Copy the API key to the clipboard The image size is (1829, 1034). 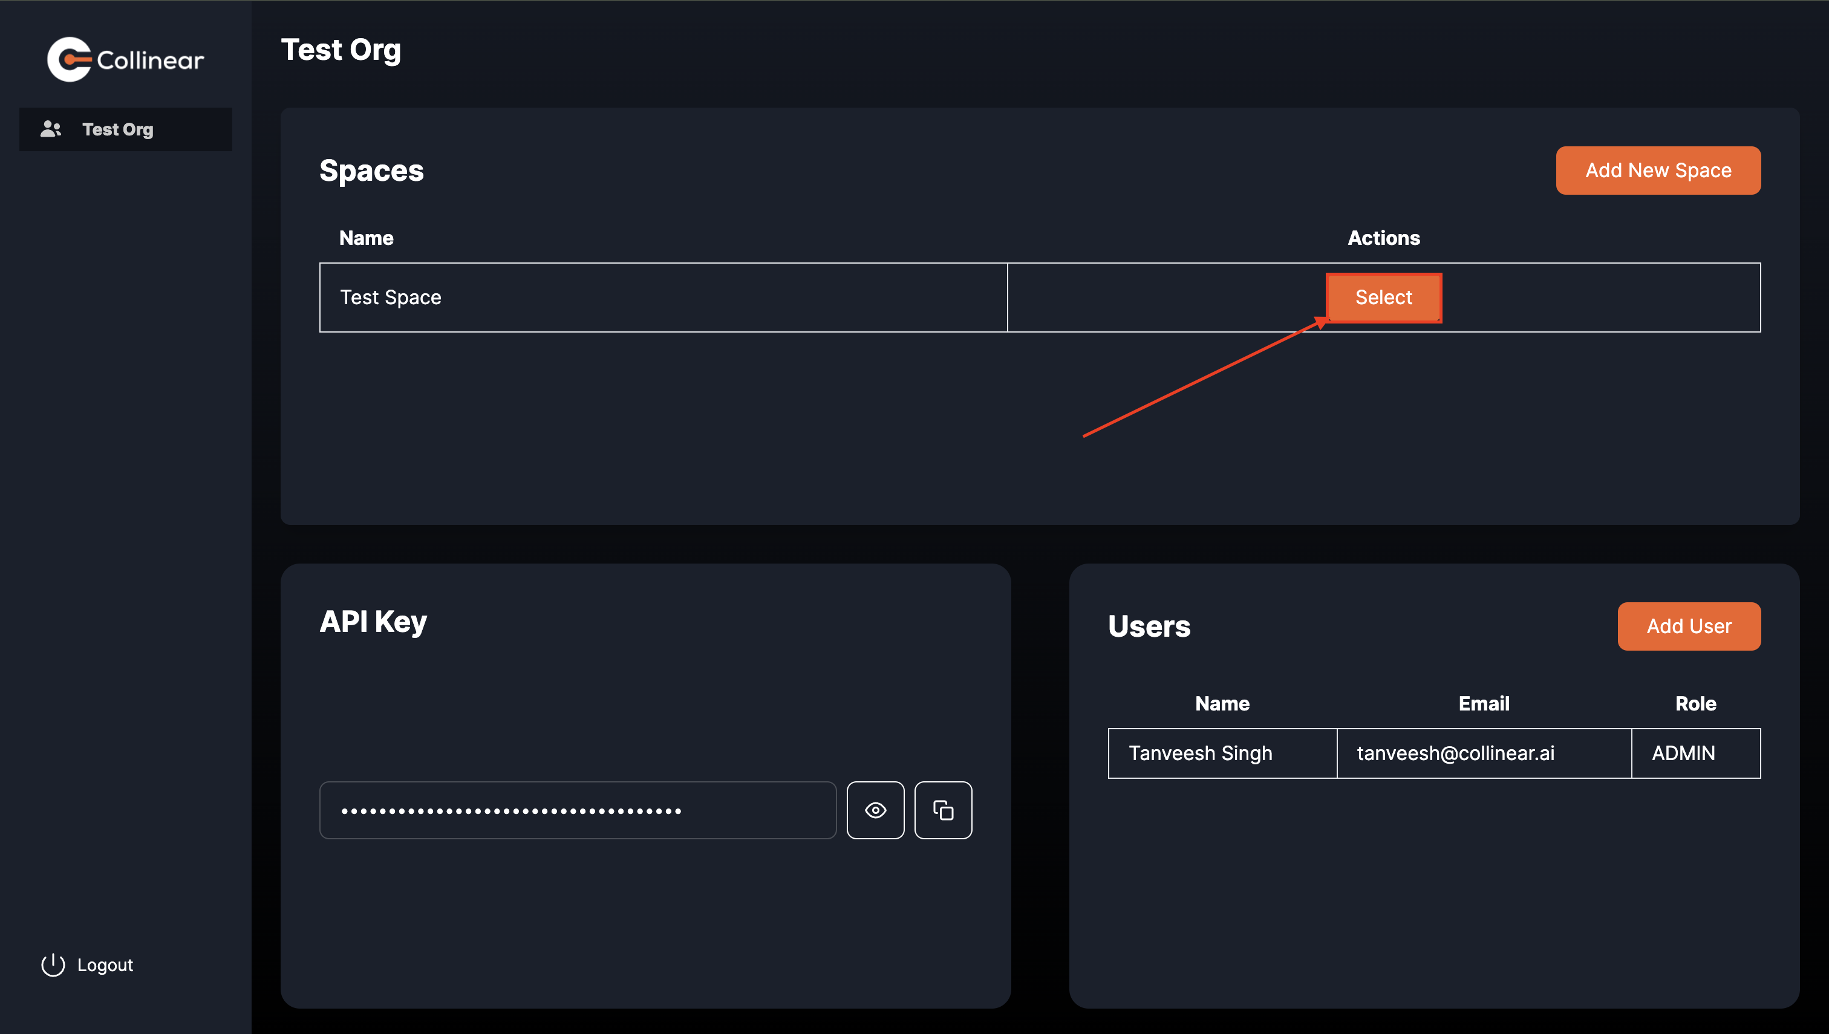(x=942, y=810)
